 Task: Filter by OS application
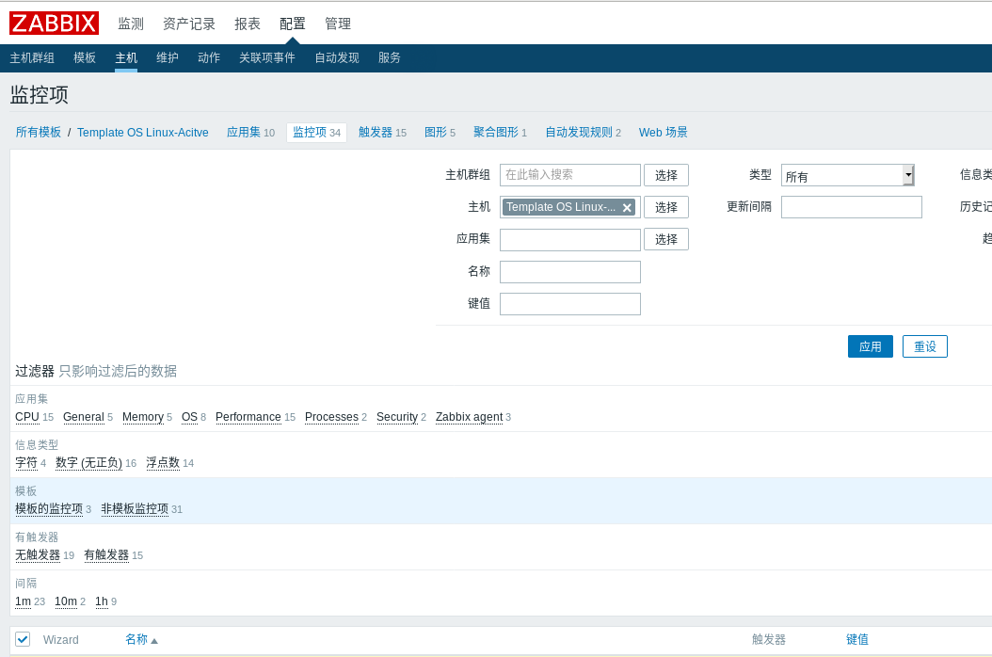pyautogui.click(x=190, y=416)
